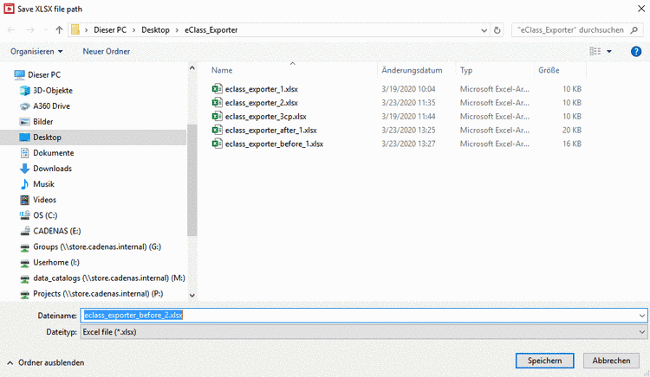650x377 pixels.
Task: Sort files by Name column
Action: (x=222, y=70)
